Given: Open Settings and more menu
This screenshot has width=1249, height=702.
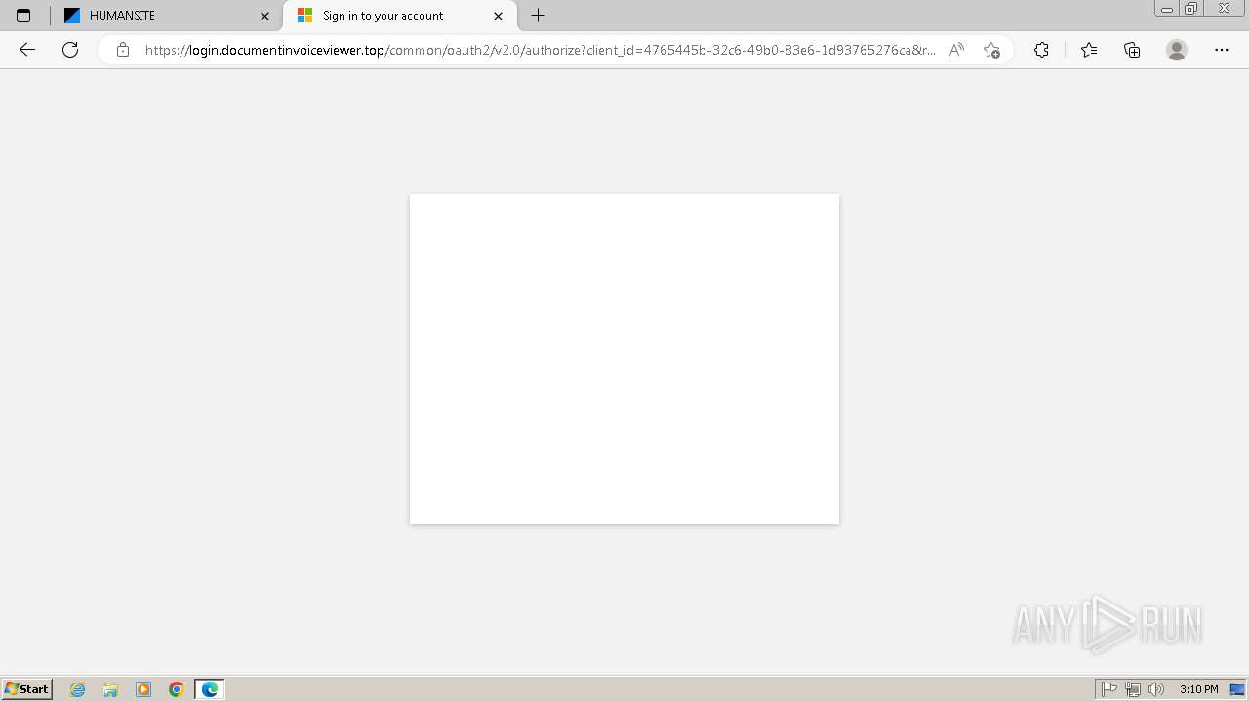Looking at the screenshot, I should pyautogui.click(x=1222, y=50).
